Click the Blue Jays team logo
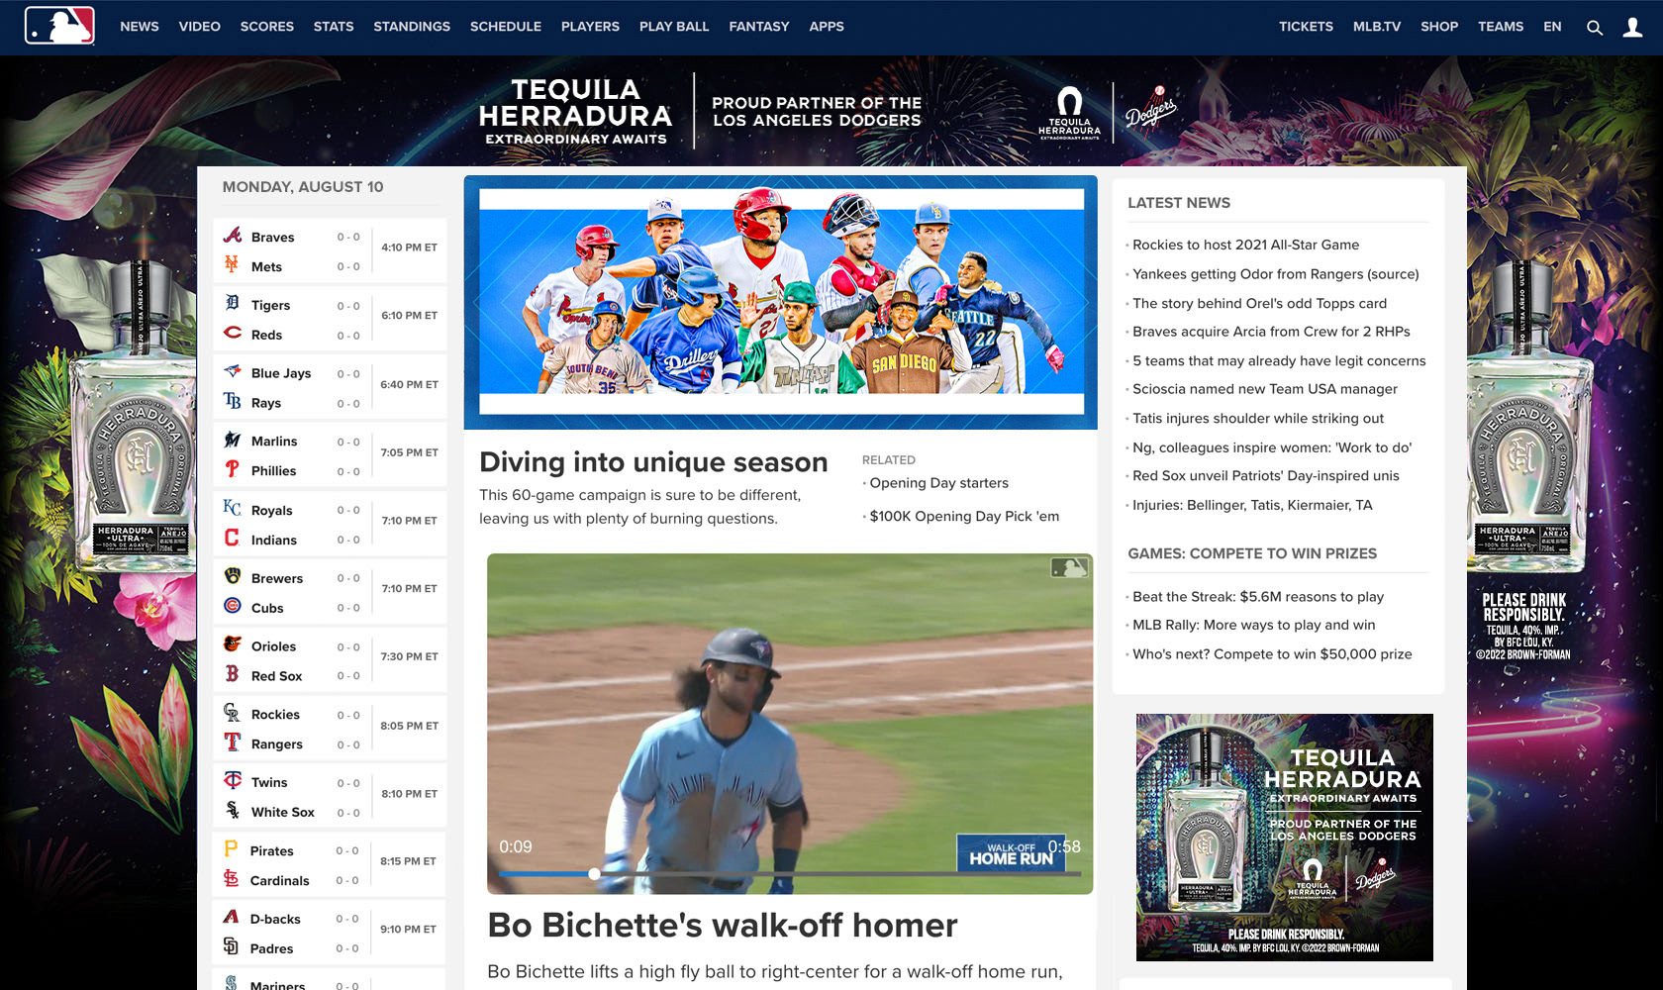Screen dimensions: 1663x990 point(233,372)
